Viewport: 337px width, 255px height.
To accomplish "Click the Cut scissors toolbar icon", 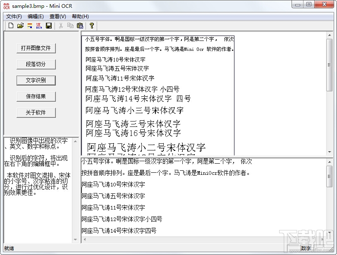I will click(61, 26).
